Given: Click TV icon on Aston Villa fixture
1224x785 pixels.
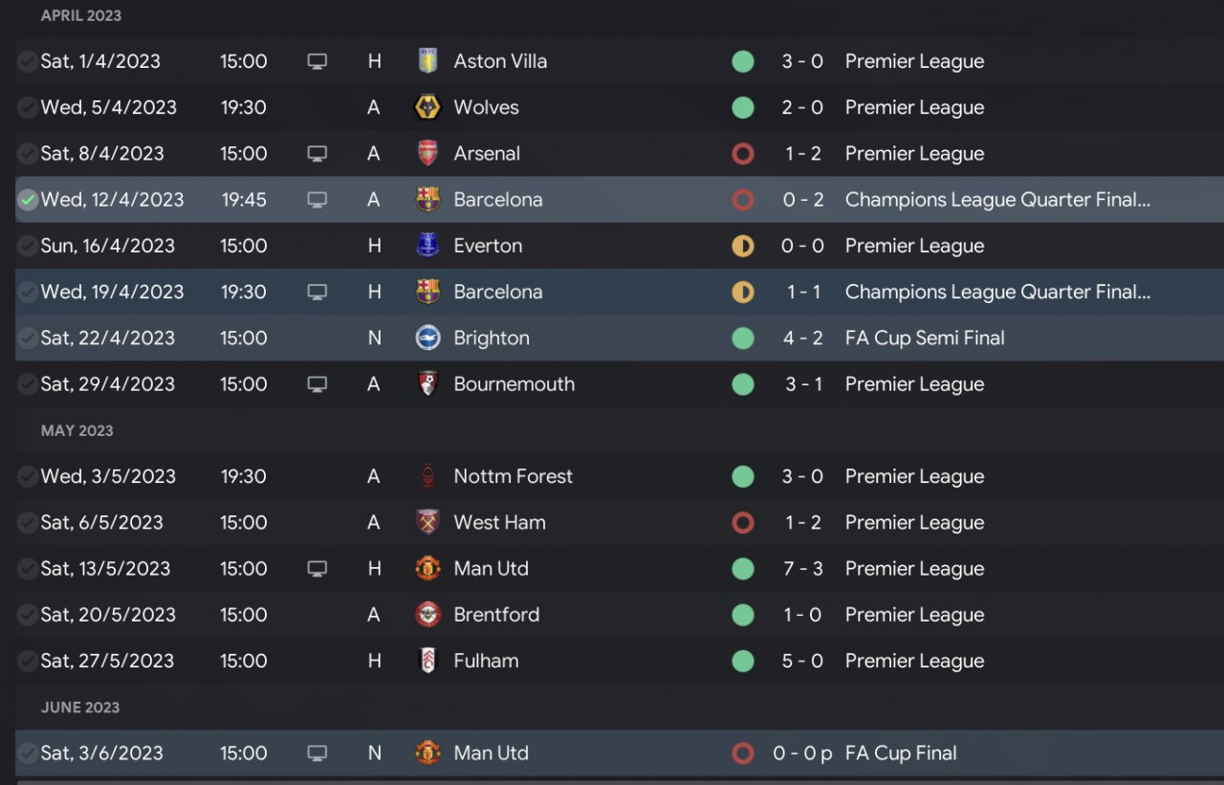Looking at the screenshot, I should (317, 61).
